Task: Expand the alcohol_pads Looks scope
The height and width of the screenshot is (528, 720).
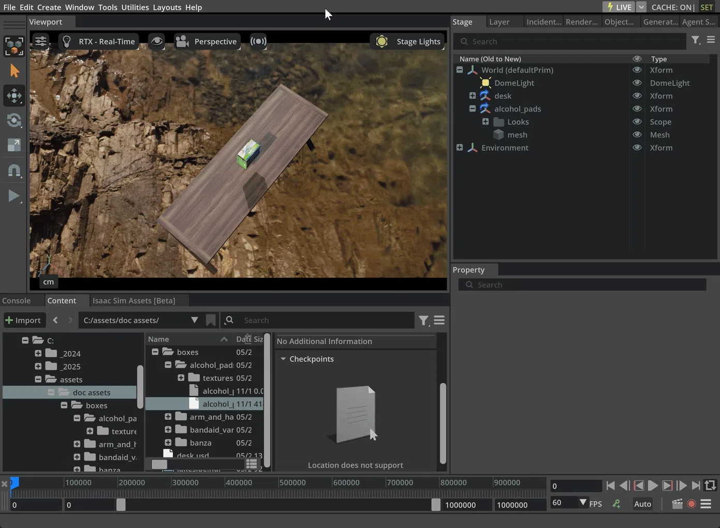Action: [485, 121]
